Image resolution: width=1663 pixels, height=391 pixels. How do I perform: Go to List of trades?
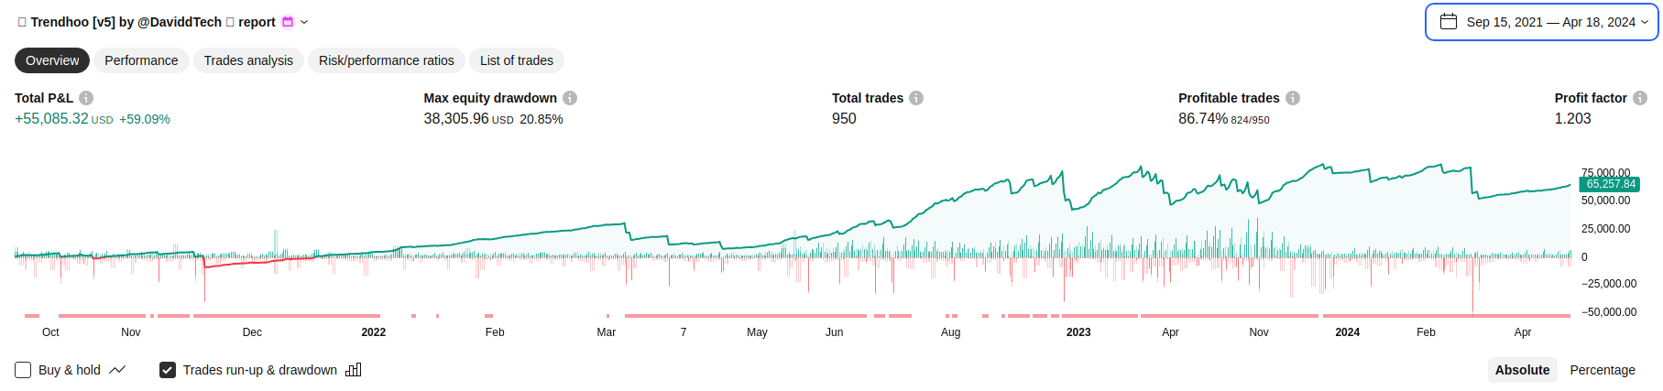(x=516, y=60)
